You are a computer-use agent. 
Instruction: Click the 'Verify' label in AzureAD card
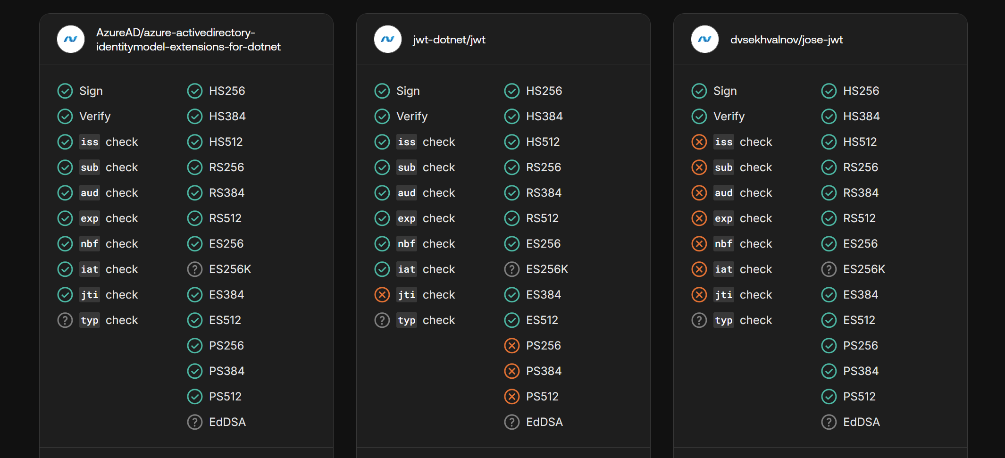(x=95, y=116)
